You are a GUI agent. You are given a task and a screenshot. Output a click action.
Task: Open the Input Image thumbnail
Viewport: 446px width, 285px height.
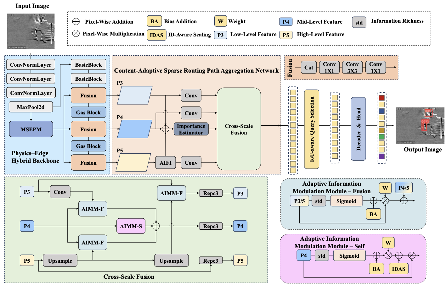pyautogui.click(x=31, y=31)
